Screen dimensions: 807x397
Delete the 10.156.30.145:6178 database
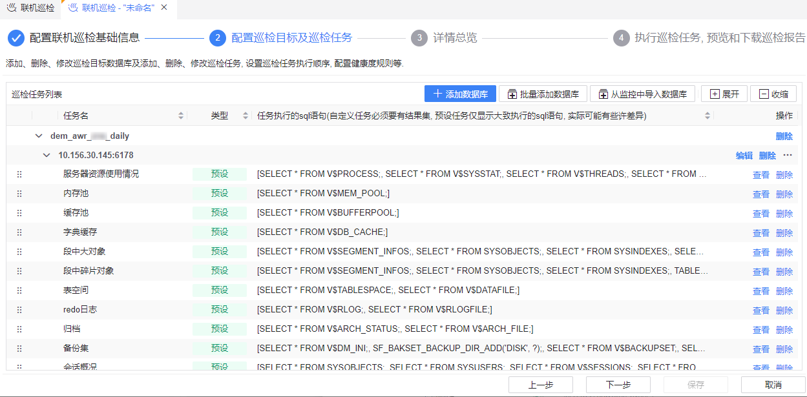pyautogui.click(x=767, y=156)
